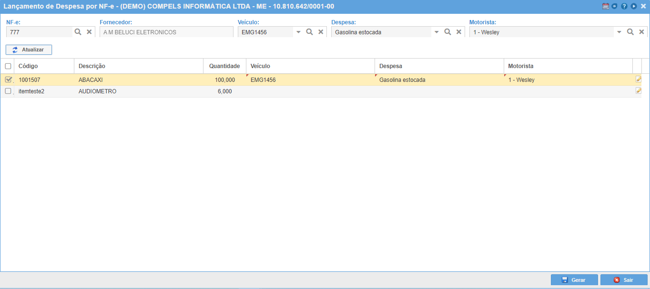The width and height of the screenshot is (650, 289).
Task: Open the chat bubble icon in title bar
Action: tap(615, 6)
